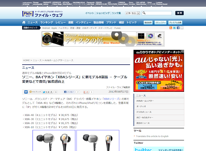
Task: Click the 製品批評 button
Action: pos(148,22)
